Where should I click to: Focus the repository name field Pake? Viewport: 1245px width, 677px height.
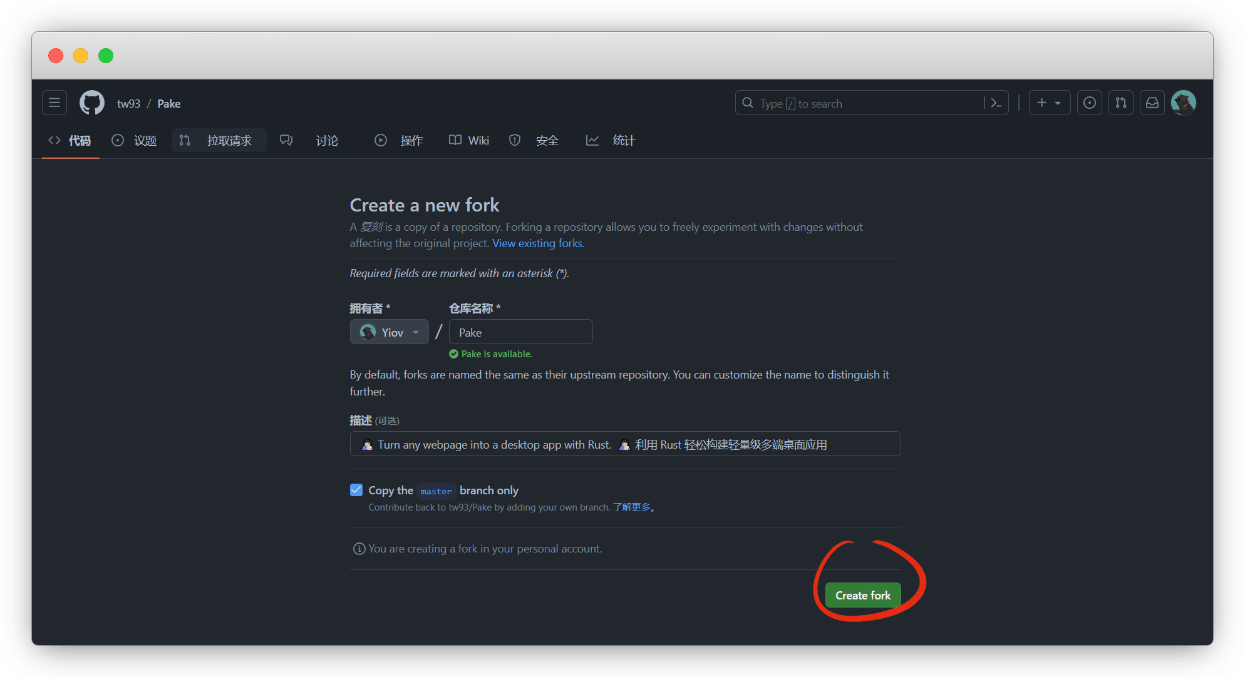pos(520,332)
